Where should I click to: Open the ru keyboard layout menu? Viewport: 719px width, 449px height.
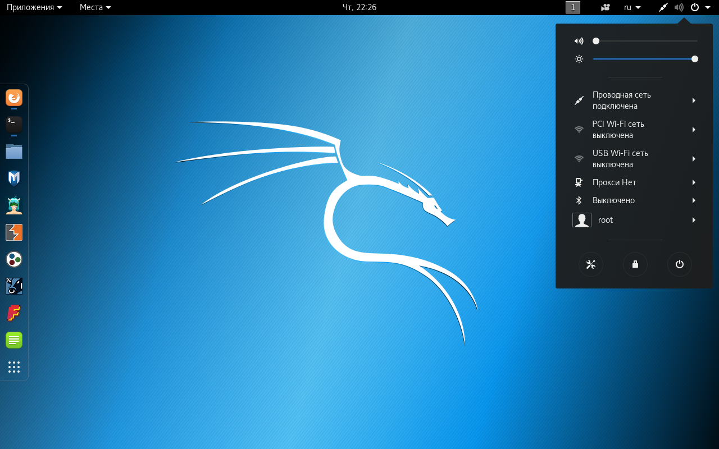tap(632, 7)
